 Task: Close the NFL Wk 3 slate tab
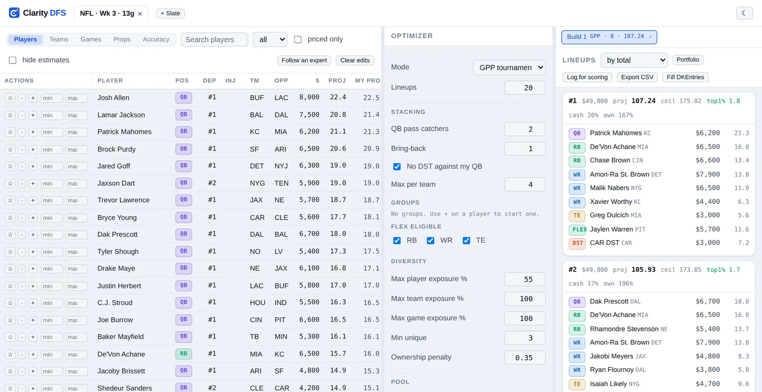tap(140, 14)
